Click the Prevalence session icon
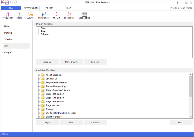This screenshot has width=194, height=137. (x=43, y=15)
